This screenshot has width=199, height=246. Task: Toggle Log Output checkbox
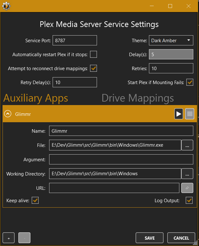189,200
